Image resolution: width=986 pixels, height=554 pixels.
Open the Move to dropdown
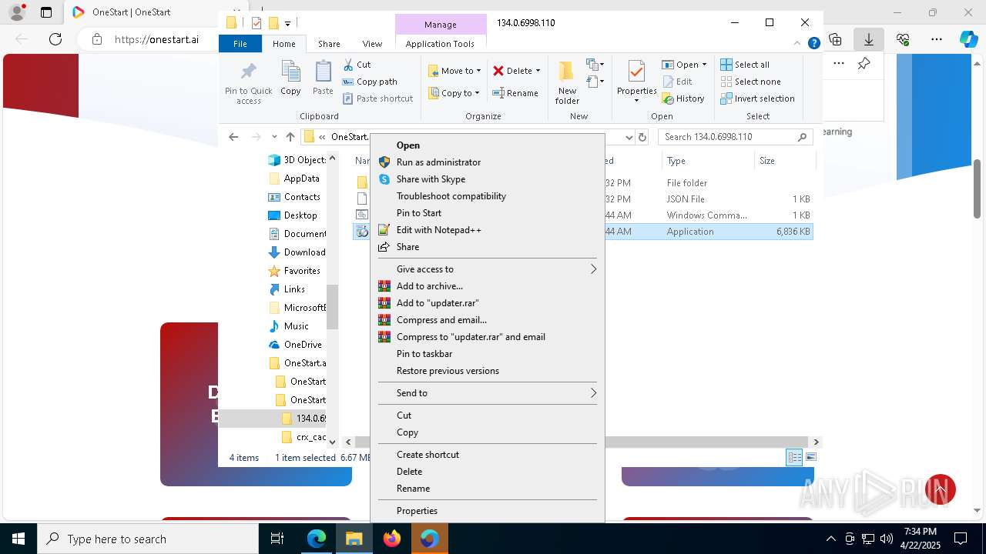(454, 71)
